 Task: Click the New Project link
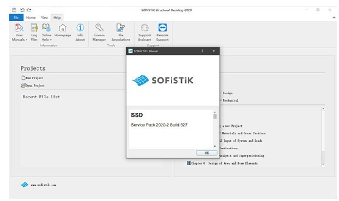32,78
